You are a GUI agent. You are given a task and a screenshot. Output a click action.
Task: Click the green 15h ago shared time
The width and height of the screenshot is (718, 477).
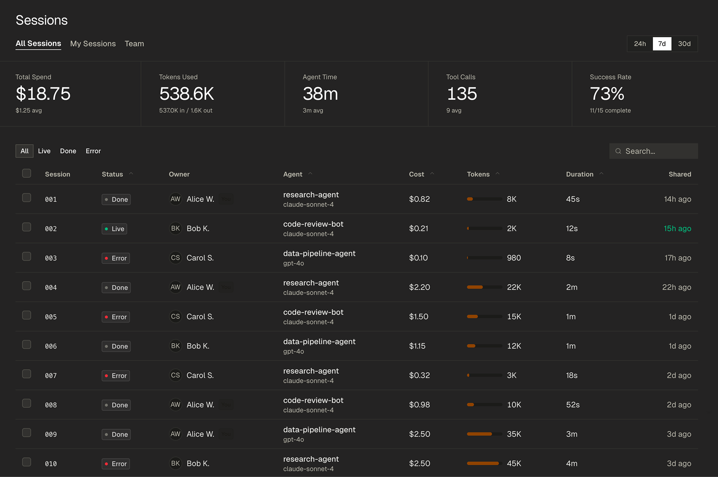[677, 228]
